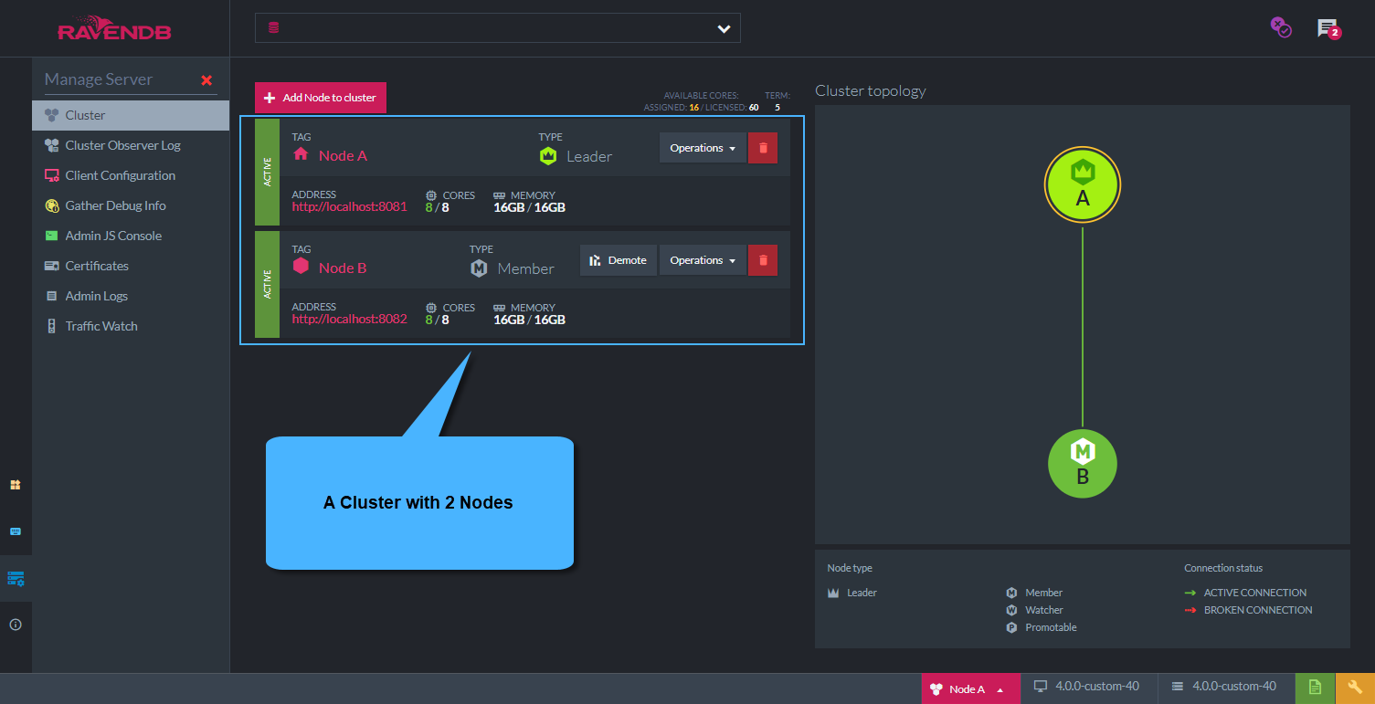The width and height of the screenshot is (1375, 704).
Task: Click the blue keyboard icon in left rail
Action: click(16, 531)
